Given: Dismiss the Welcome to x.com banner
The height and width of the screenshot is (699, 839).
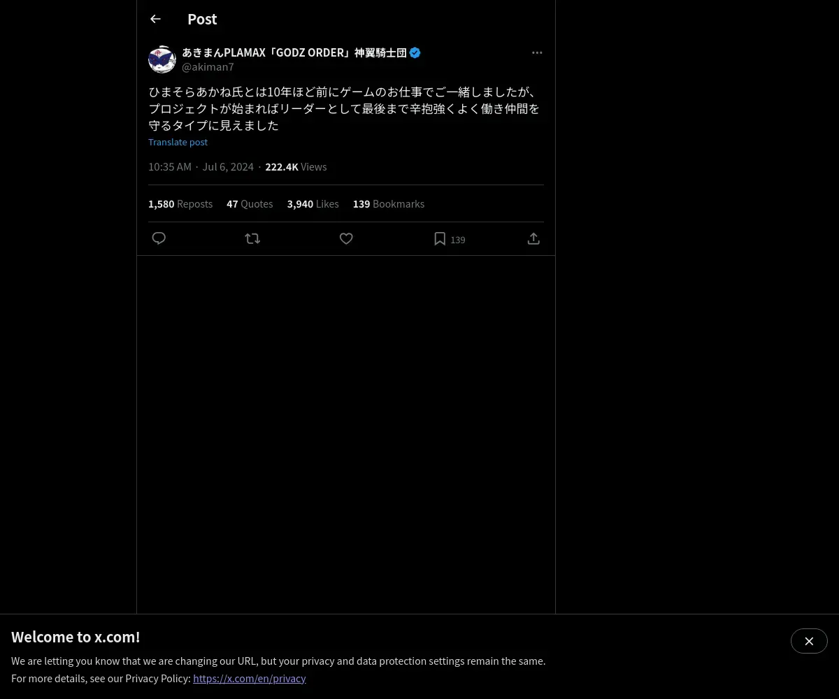Looking at the screenshot, I should coord(809,641).
